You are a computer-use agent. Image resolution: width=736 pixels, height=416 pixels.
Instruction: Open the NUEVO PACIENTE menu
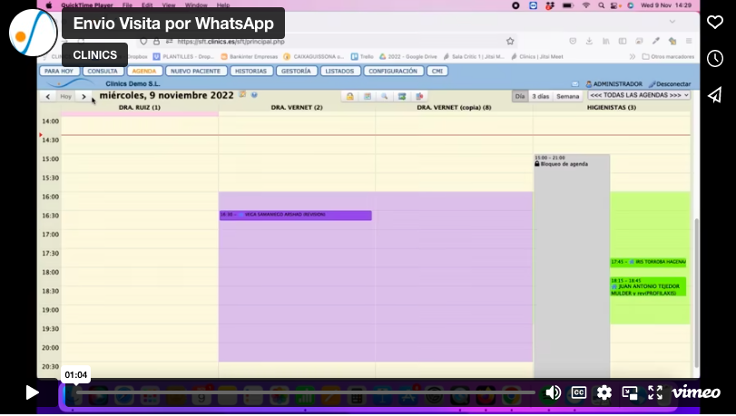coord(195,71)
